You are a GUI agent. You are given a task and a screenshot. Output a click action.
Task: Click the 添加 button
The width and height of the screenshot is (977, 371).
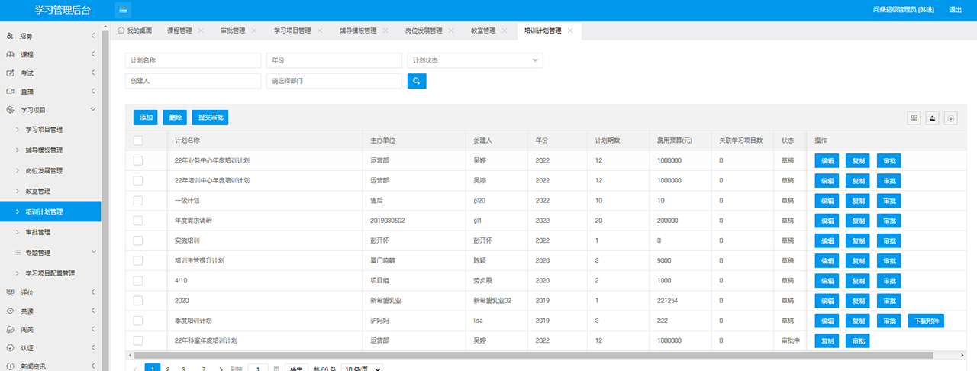(145, 118)
